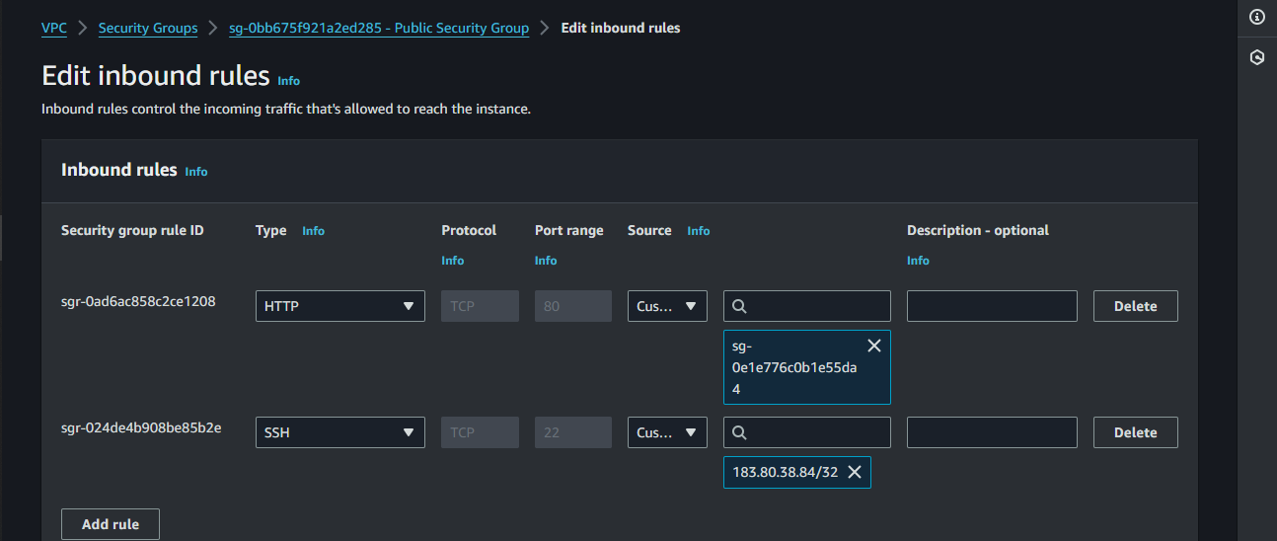Open Info link beside Type column header

click(x=313, y=230)
